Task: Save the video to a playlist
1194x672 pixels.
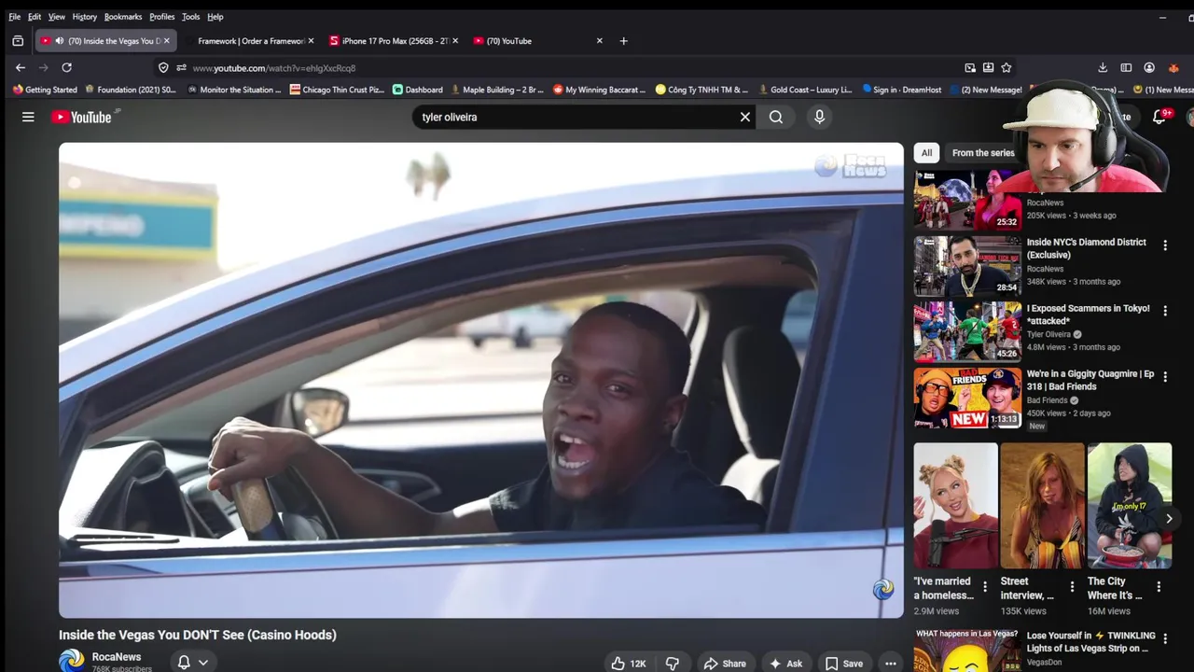Action: [x=843, y=663]
